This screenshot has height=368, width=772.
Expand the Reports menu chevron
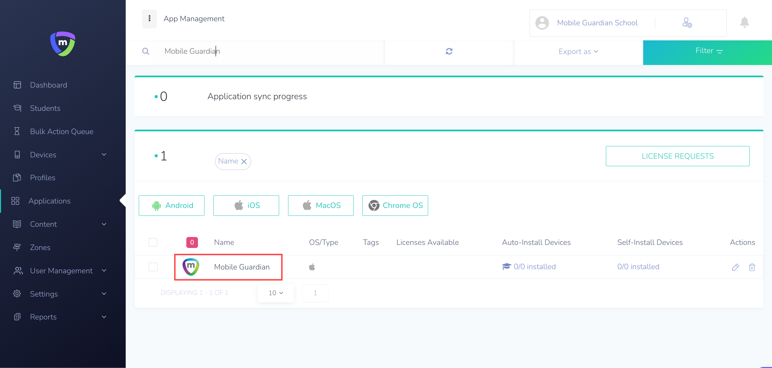(x=104, y=317)
